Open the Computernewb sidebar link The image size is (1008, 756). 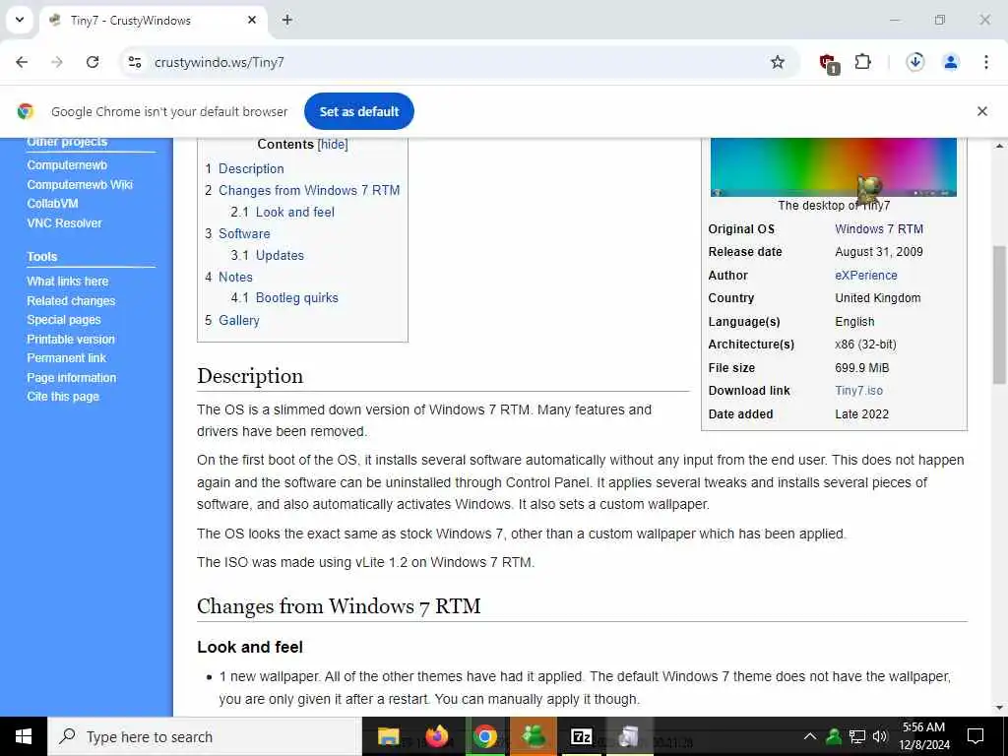click(67, 165)
